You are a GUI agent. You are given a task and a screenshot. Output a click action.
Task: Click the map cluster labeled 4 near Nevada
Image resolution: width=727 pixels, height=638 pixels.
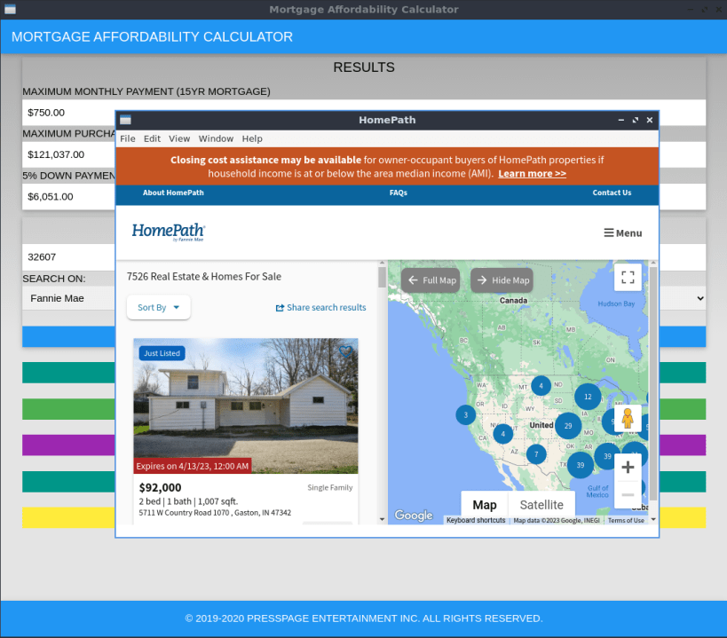[x=503, y=434]
